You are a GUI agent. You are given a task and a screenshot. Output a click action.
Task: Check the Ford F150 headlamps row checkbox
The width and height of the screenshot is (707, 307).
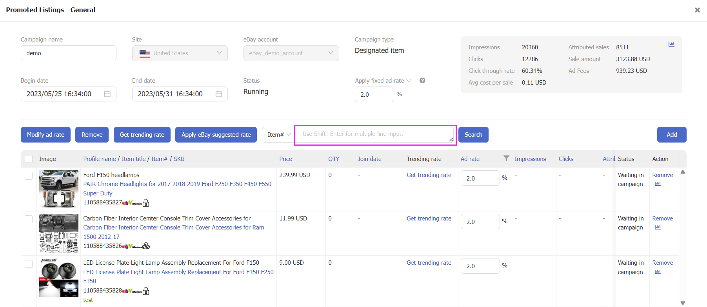(x=29, y=175)
